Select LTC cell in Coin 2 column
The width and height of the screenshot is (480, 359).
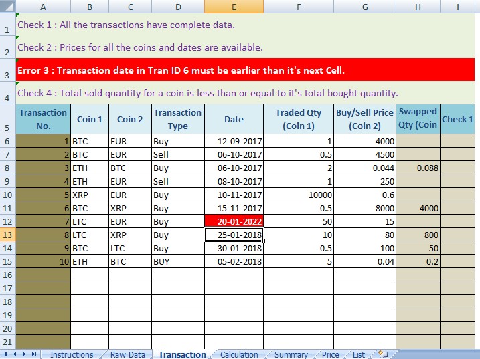point(130,248)
